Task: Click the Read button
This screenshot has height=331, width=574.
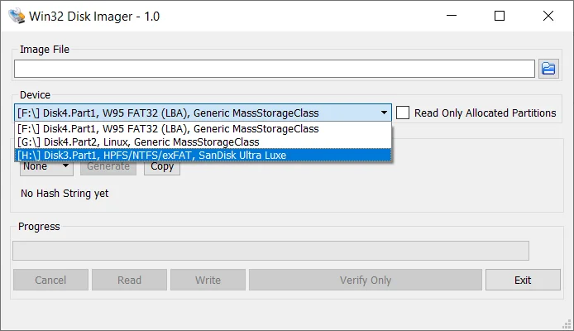Action: click(129, 280)
